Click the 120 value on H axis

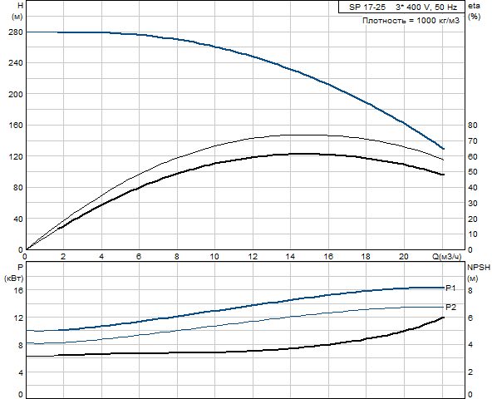pyautogui.click(x=15, y=156)
